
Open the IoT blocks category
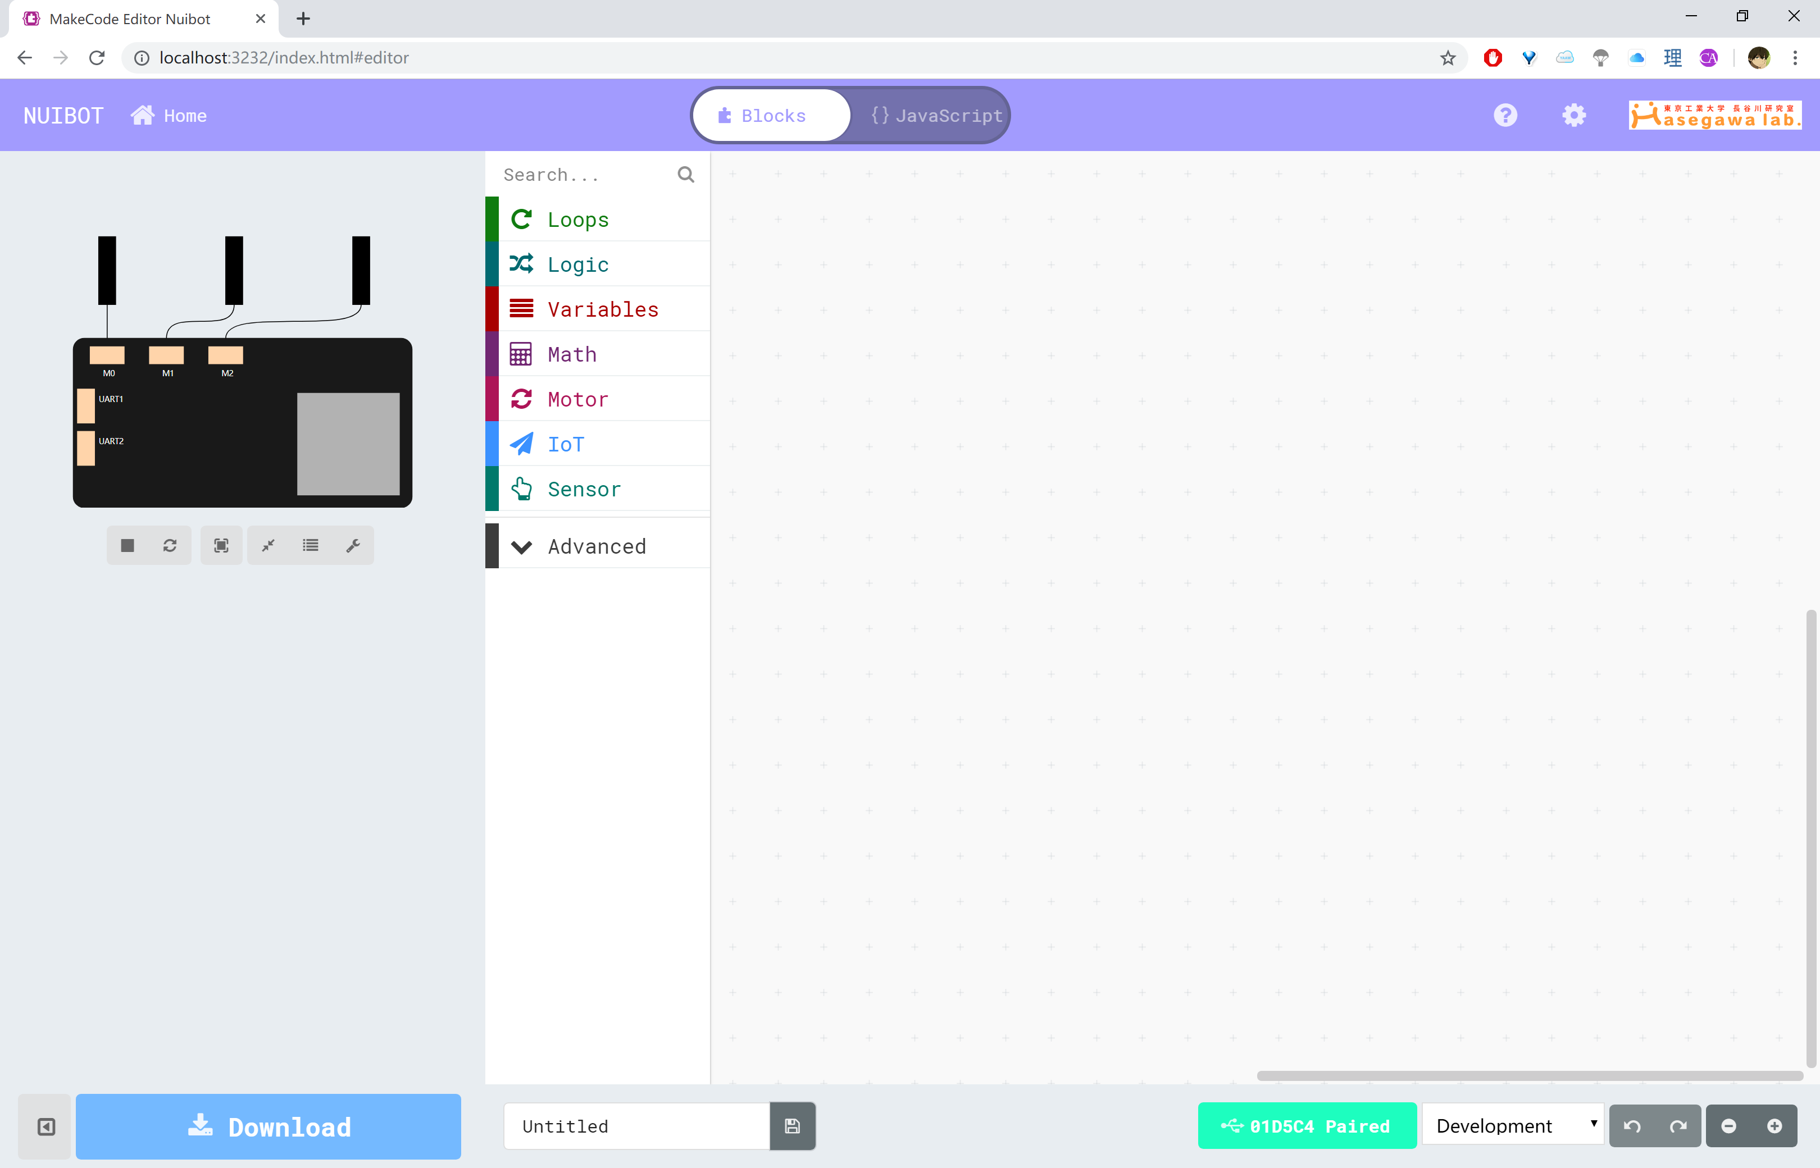click(x=566, y=444)
